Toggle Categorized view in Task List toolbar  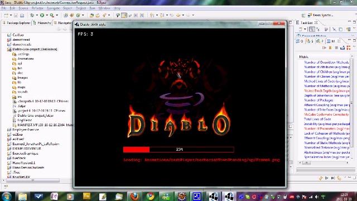pyautogui.click(x=312, y=29)
